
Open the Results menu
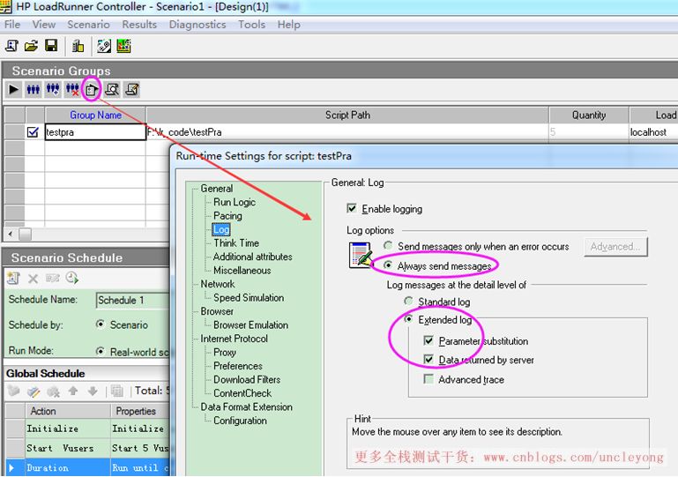(139, 24)
